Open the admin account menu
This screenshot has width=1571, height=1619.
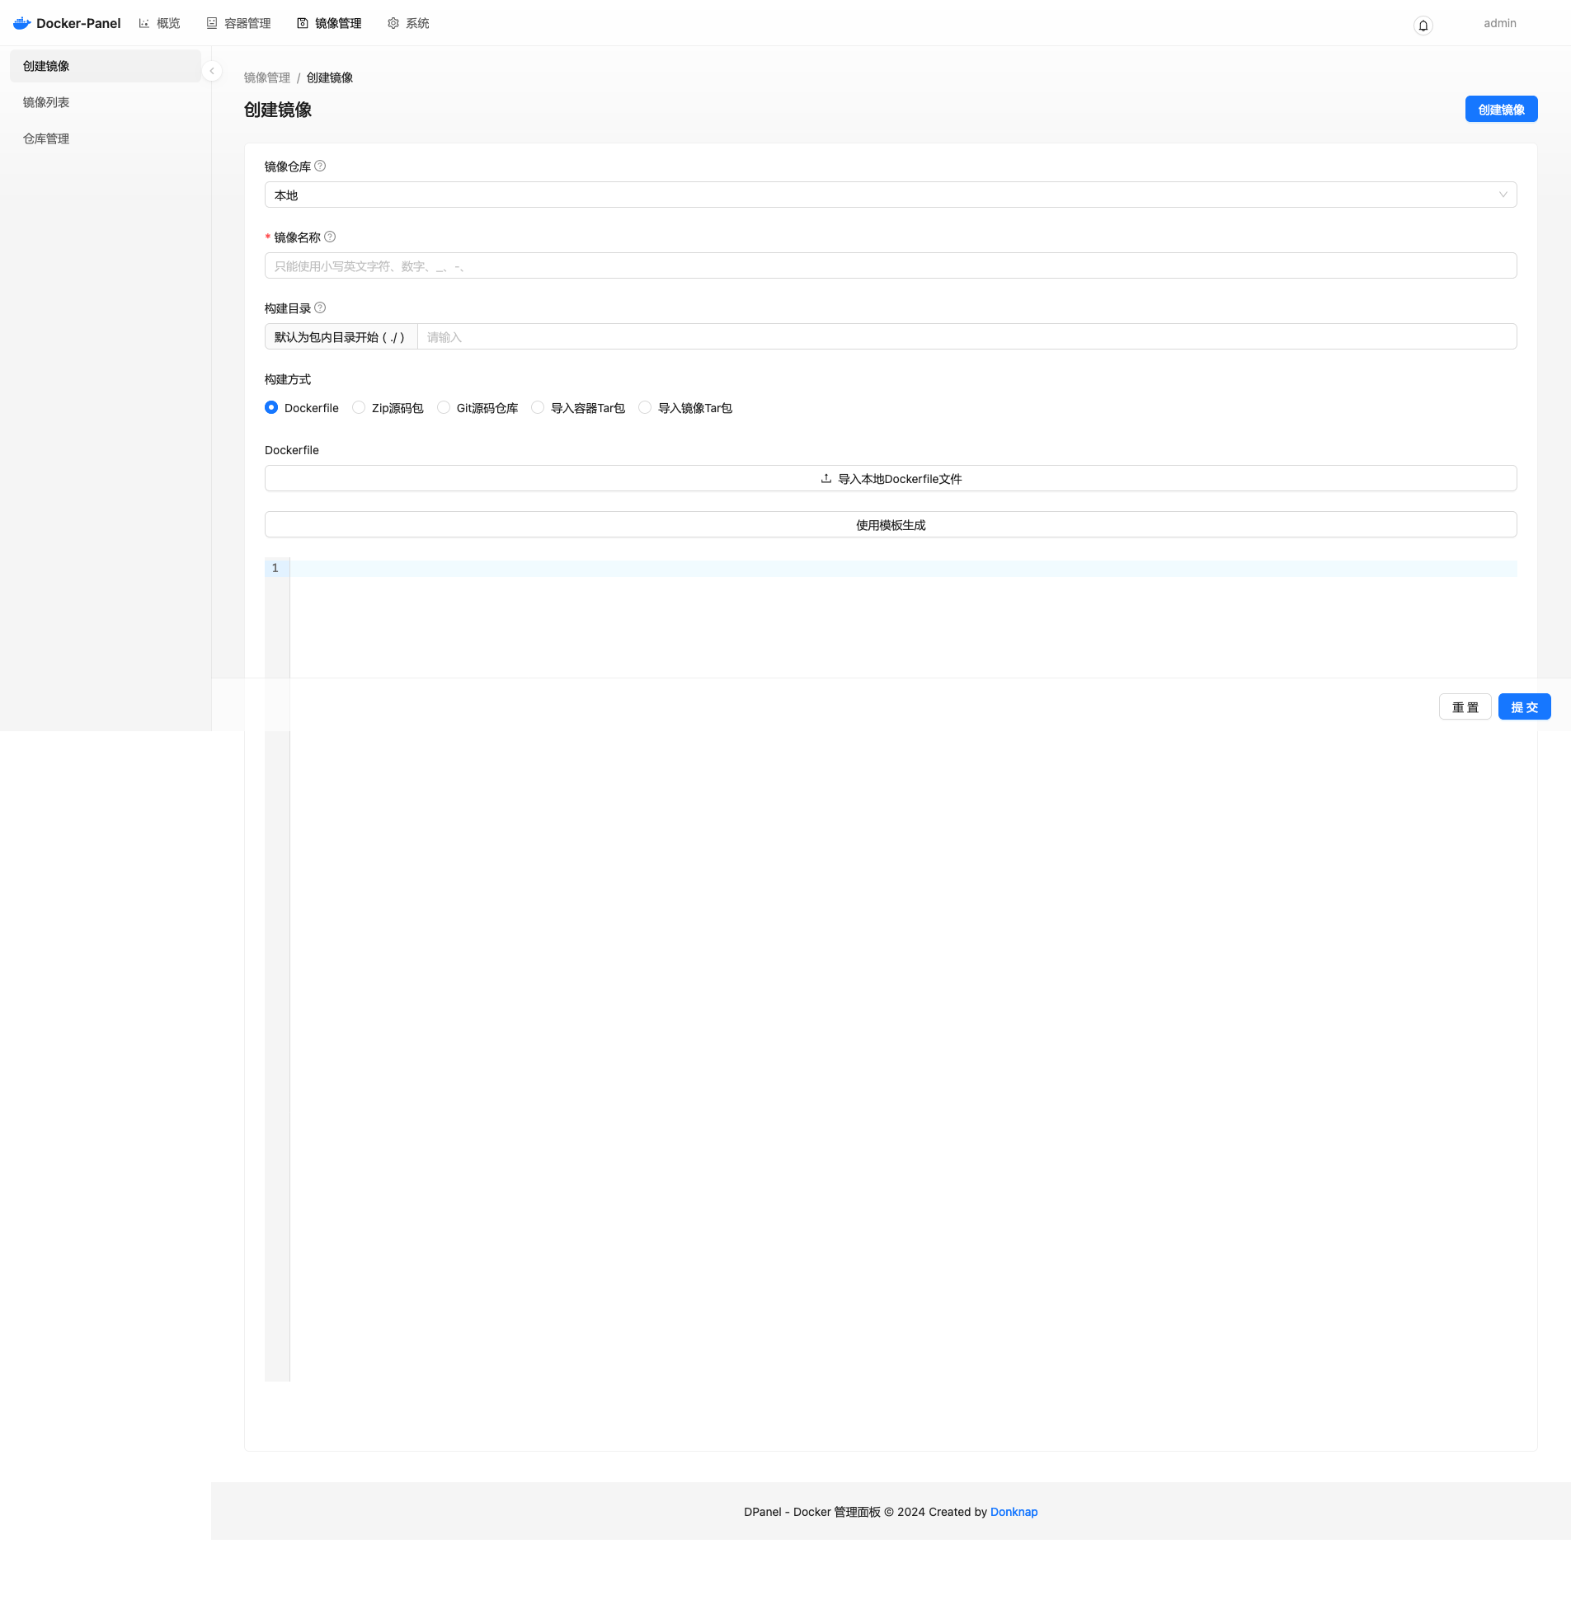pyautogui.click(x=1499, y=23)
